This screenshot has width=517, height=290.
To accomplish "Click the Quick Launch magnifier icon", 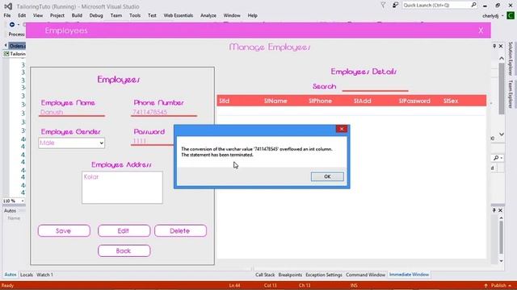I will (x=474, y=5).
